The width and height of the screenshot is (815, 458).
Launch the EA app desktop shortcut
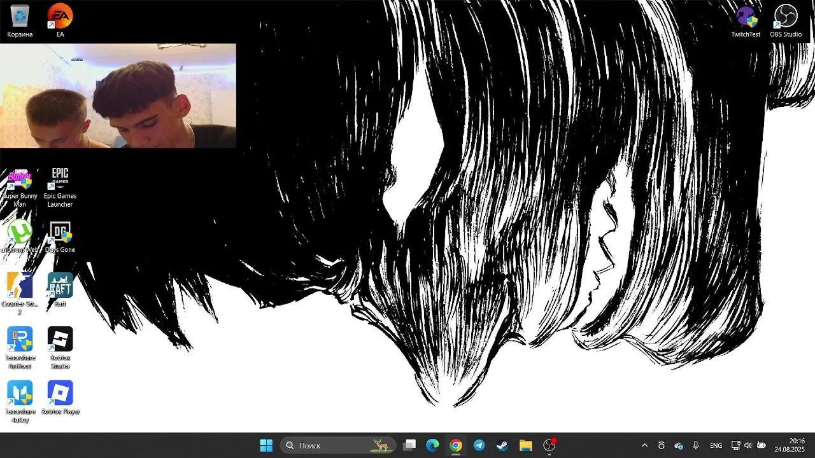[60, 21]
